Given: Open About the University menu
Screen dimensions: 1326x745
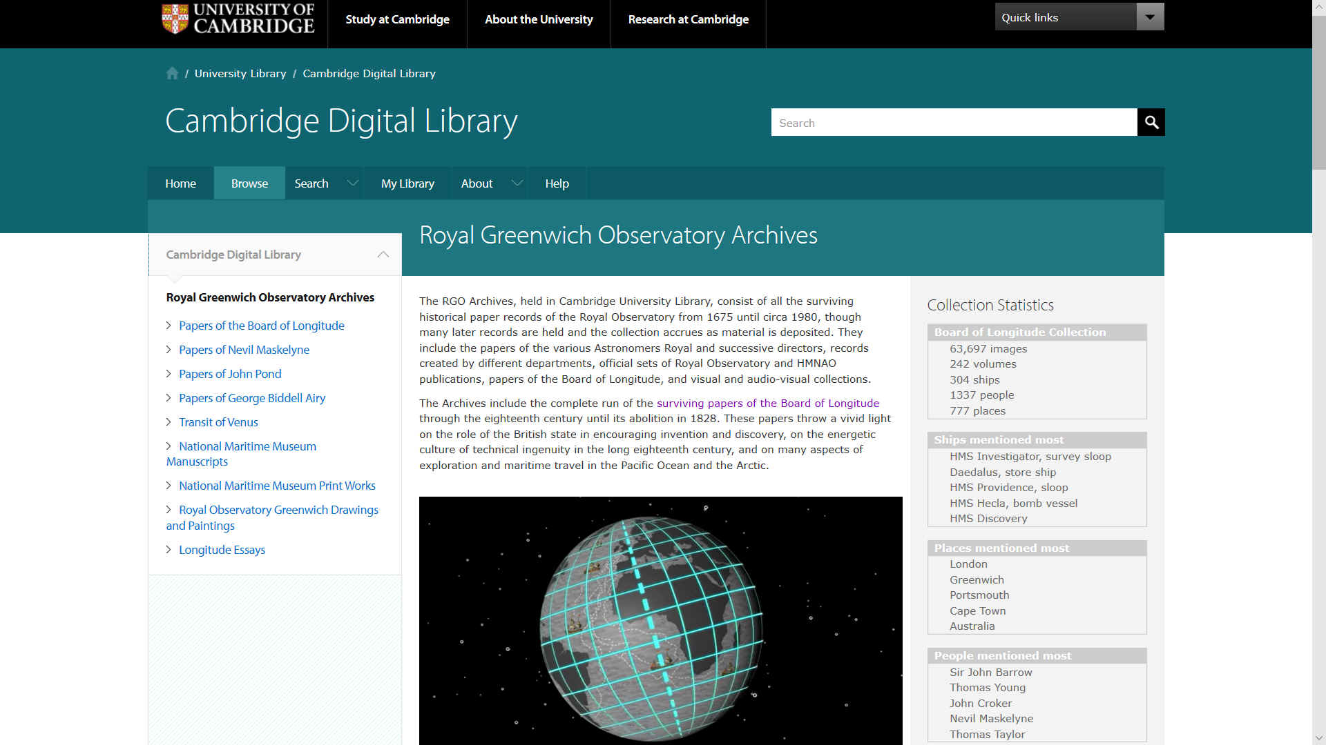Looking at the screenshot, I should [539, 19].
